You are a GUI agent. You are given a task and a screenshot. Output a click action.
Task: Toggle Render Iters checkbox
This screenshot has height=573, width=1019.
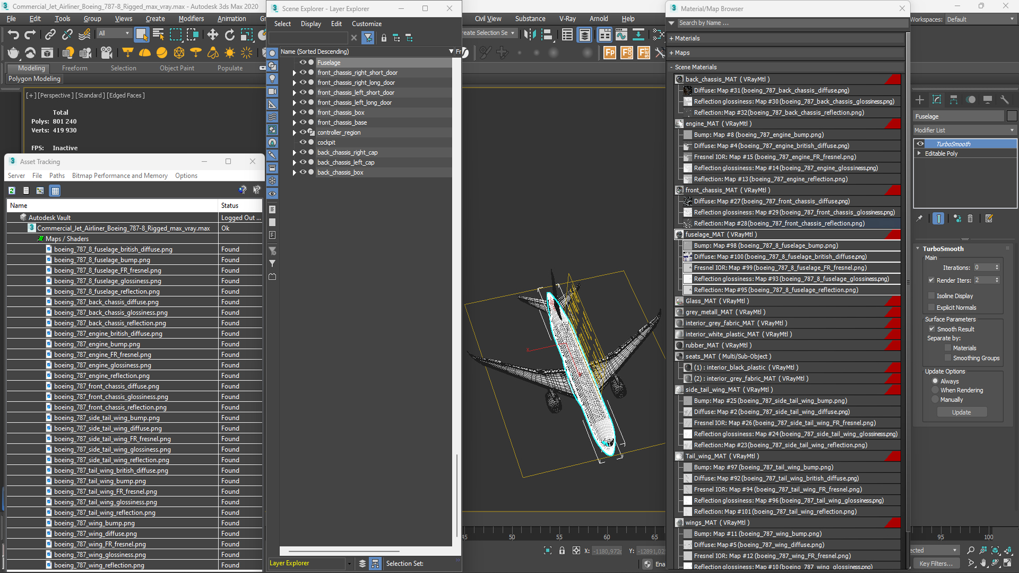931,280
